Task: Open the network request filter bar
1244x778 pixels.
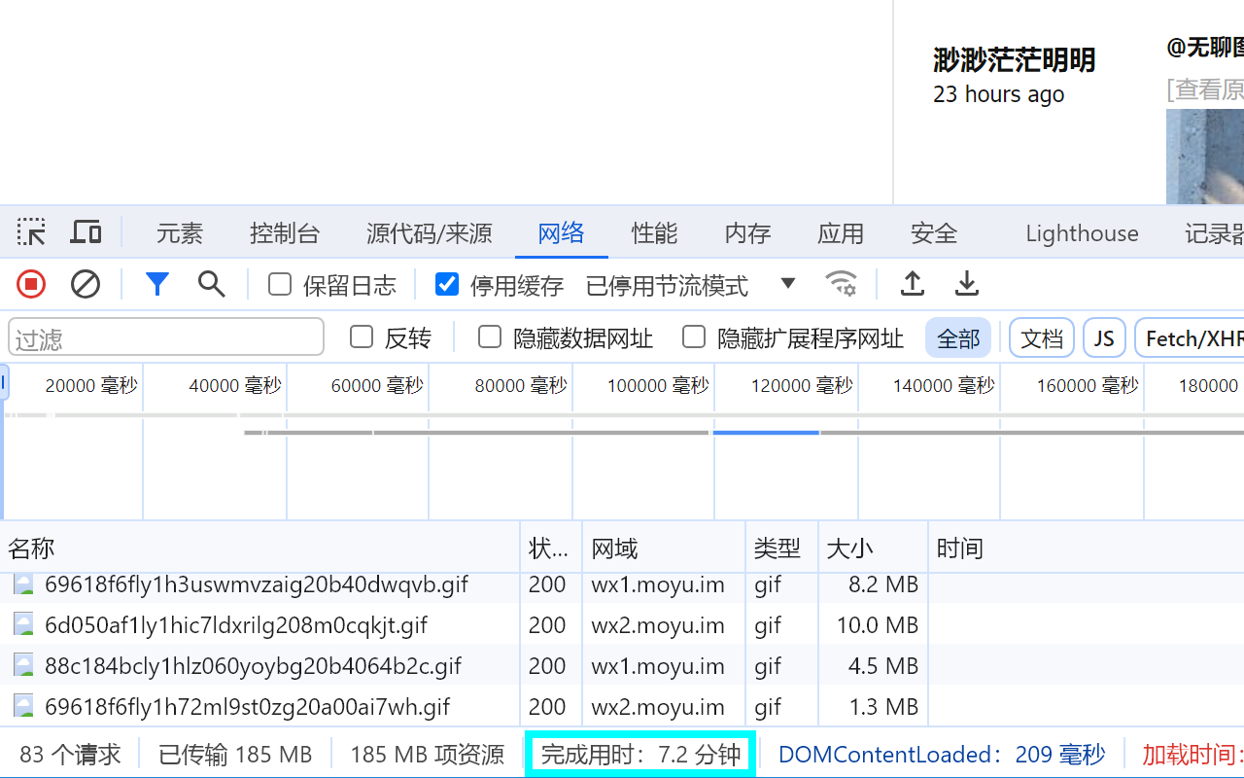Action: point(157,284)
